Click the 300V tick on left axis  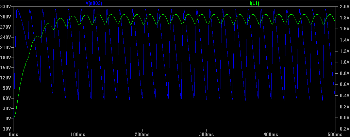7,17
